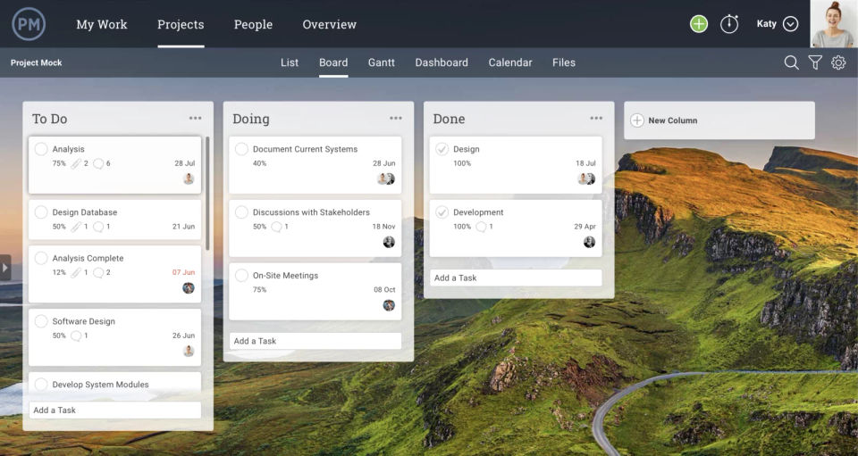Mark Discussions with Stakeholders as complete

(x=241, y=211)
